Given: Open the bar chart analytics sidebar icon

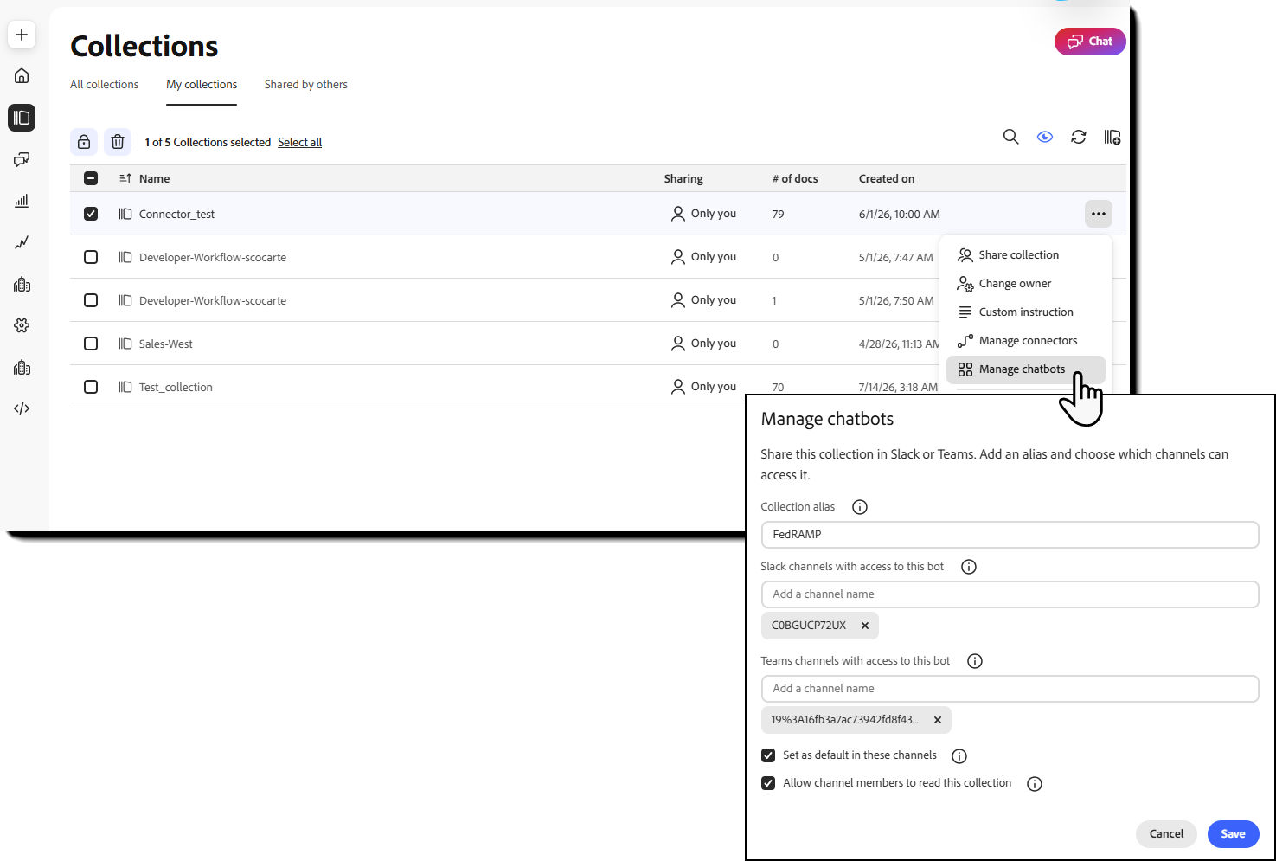Looking at the screenshot, I should click(x=22, y=201).
